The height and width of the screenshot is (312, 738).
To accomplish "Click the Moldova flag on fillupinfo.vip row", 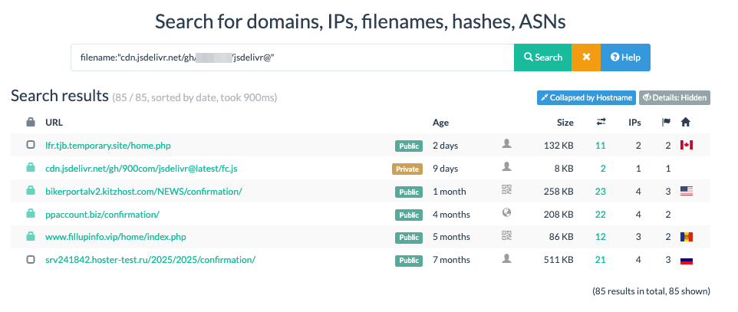I will pyautogui.click(x=687, y=237).
